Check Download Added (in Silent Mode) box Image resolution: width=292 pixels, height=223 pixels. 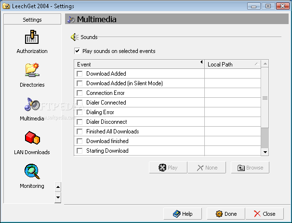(80, 83)
